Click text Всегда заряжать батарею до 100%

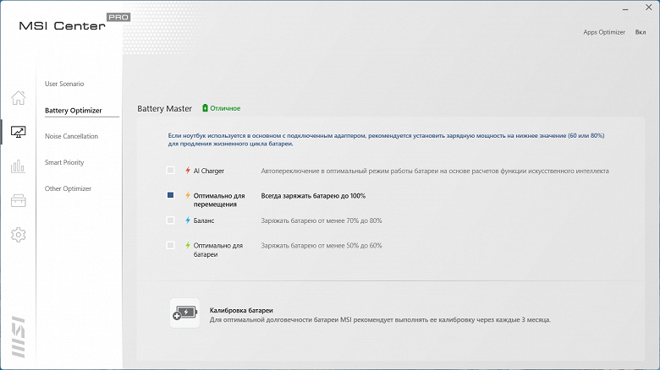[x=313, y=196]
